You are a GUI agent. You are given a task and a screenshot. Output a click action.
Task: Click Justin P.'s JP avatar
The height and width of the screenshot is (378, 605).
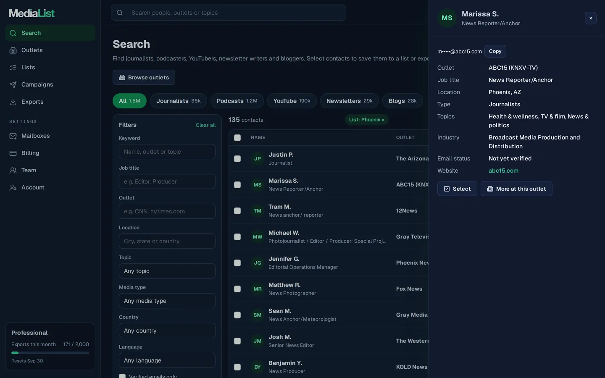[x=258, y=159]
